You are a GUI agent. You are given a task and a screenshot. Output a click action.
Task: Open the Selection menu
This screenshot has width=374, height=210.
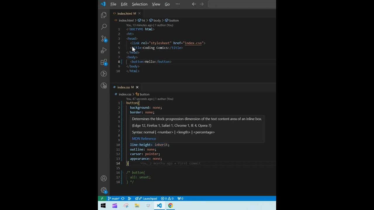[x=140, y=4]
